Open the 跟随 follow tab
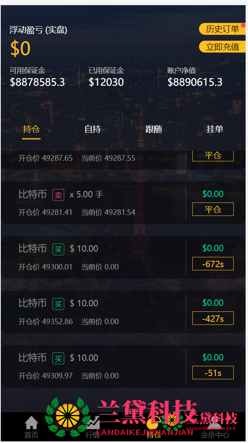The image size is (248, 443). (154, 129)
